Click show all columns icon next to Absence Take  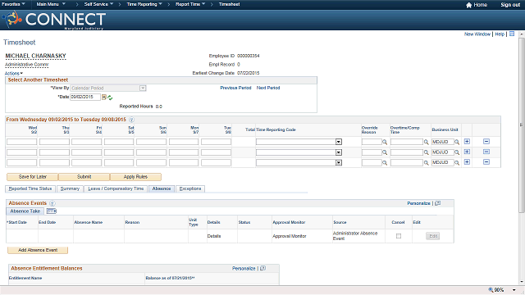click(x=51, y=211)
